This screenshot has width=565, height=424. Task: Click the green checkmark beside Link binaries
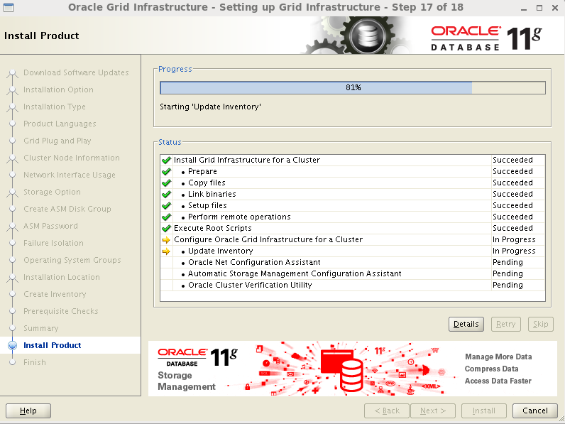coord(166,195)
